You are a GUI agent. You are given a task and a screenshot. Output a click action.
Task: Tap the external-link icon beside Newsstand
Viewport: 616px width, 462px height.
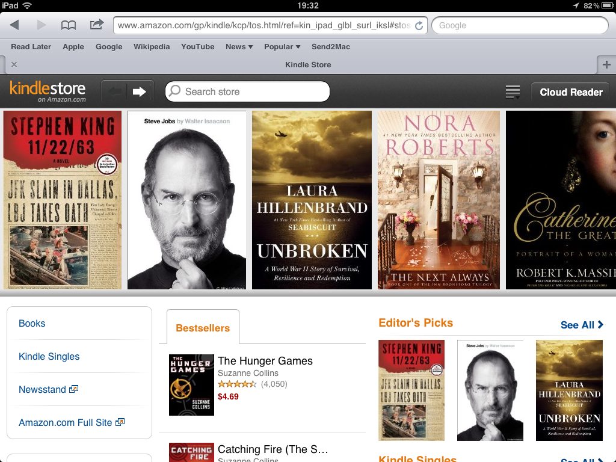pos(73,389)
